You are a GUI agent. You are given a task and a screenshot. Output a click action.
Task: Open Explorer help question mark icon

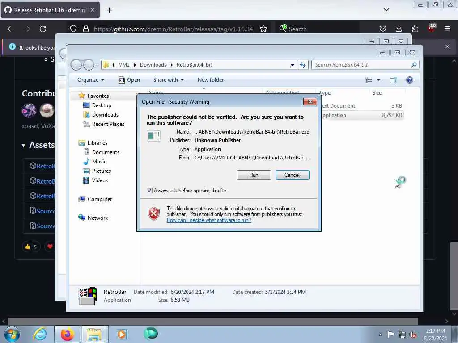[410, 80]
